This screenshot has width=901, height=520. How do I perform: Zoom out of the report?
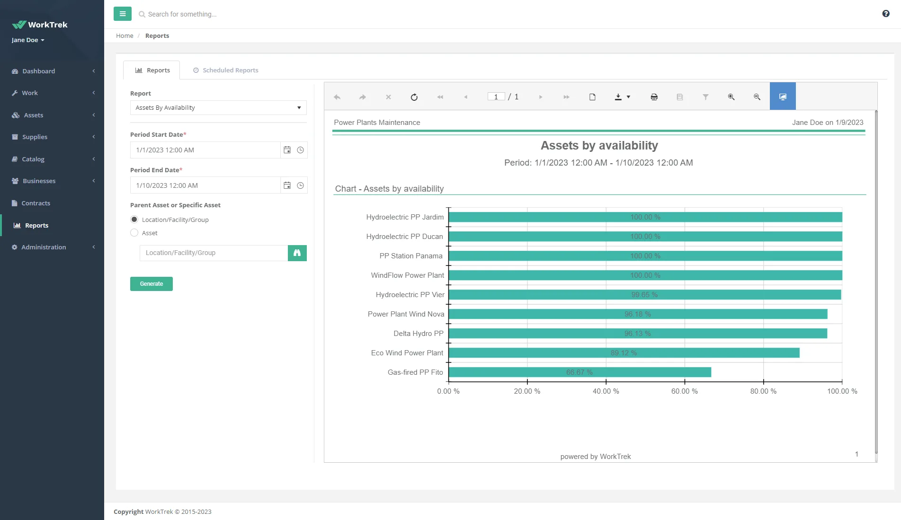pos(757,97)
